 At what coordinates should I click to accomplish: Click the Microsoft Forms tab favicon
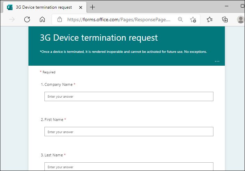10,7
